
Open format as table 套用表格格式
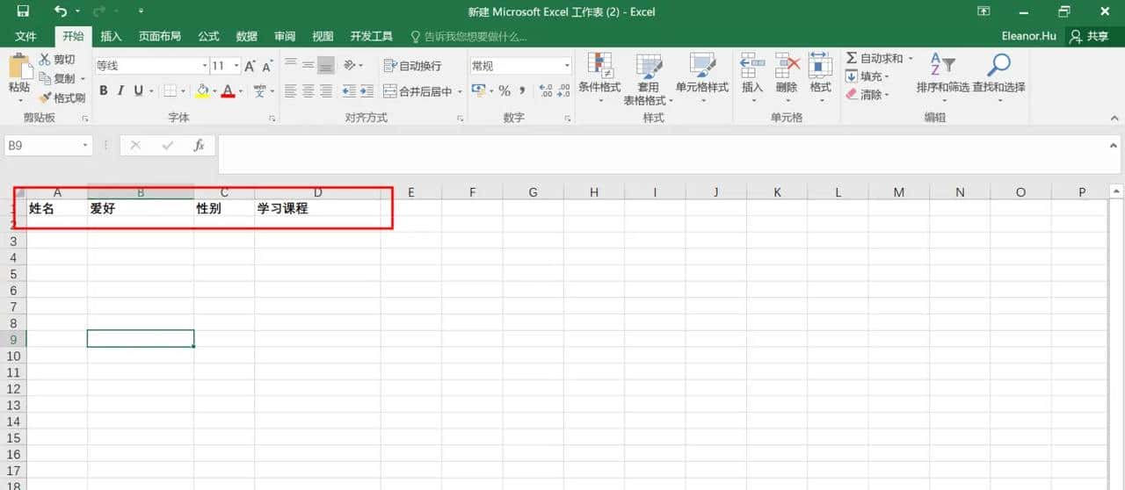click(x=649, y=77)
